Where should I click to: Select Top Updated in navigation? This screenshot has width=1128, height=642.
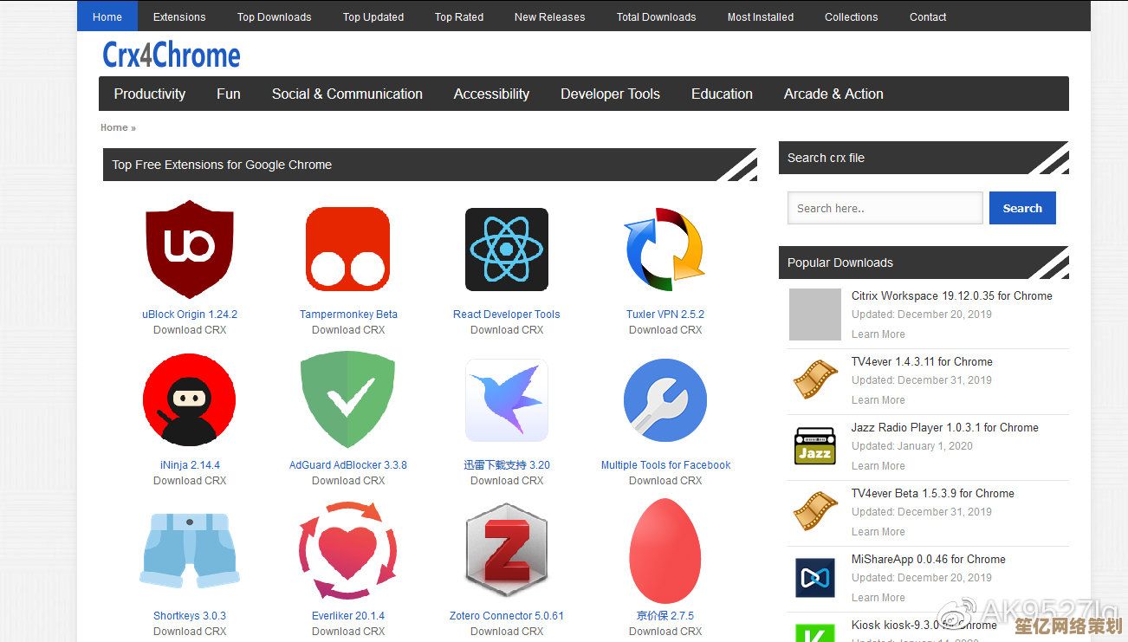click(x=373, y=16)
